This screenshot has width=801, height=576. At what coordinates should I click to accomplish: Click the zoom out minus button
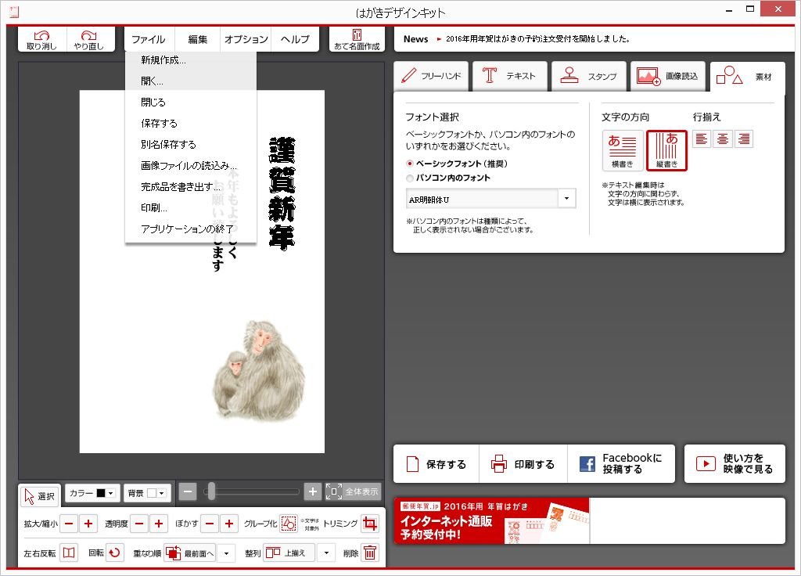[188, 492]
